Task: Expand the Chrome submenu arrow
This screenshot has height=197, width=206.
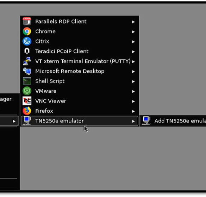Action: (133, 32)
